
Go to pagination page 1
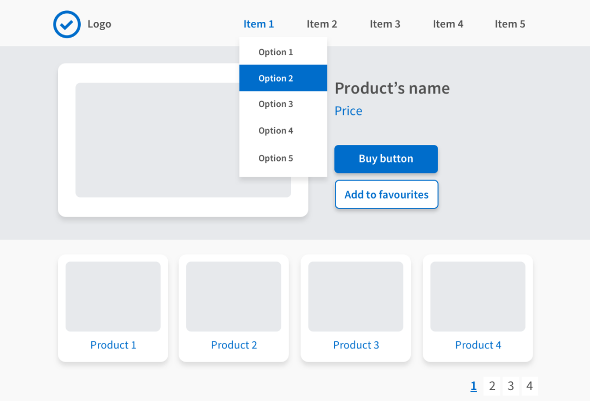click(x=474, y=386)
